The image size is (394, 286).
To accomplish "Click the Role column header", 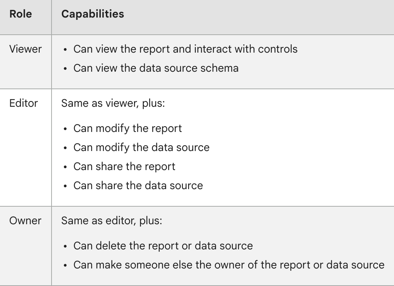I will coord(21,14).
